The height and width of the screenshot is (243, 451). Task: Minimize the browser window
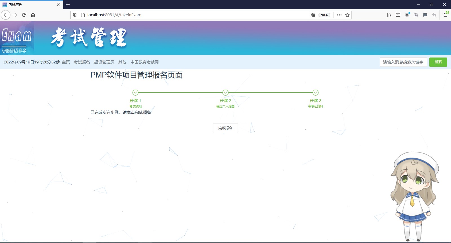click(x=419, y=5)
